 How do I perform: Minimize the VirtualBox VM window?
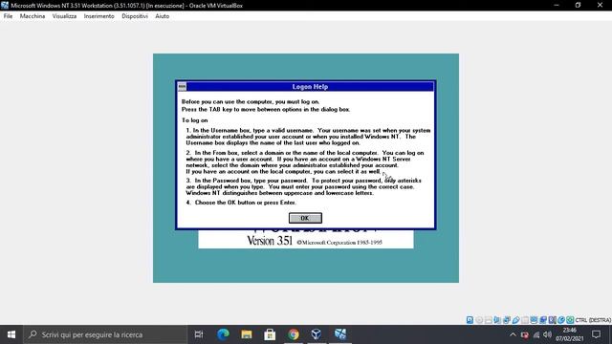pyautogui.click(x=557, y=5)
